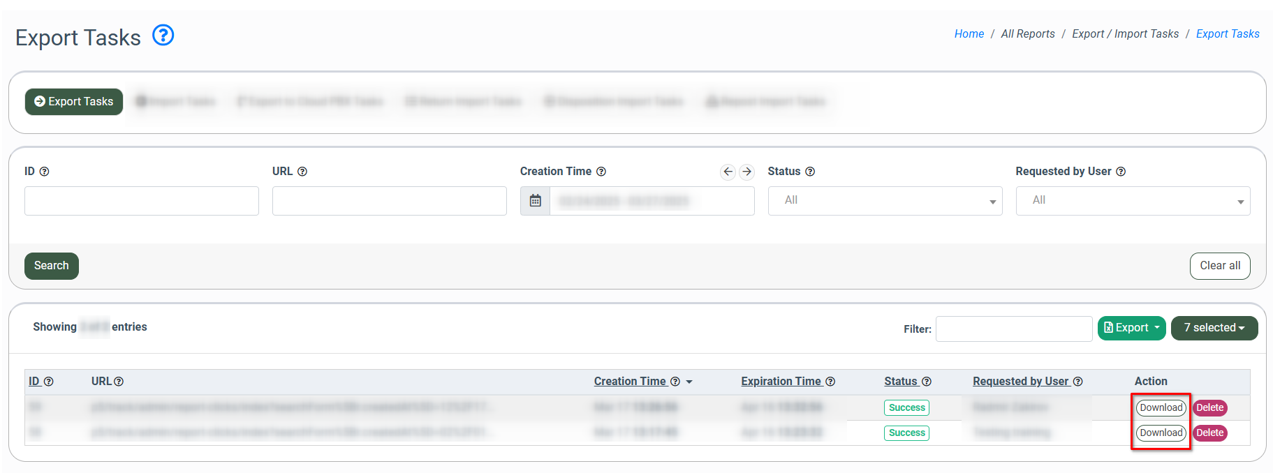1273x473 pixels.
Task: Click the help icon beside Export Tasks title
Action: point(163,35)
